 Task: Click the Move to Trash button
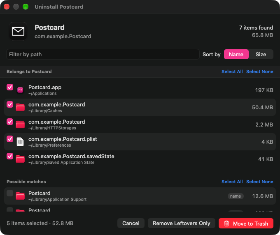[246, 223]
